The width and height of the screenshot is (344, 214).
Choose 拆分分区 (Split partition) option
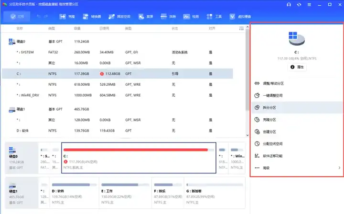tap(297, 107)
